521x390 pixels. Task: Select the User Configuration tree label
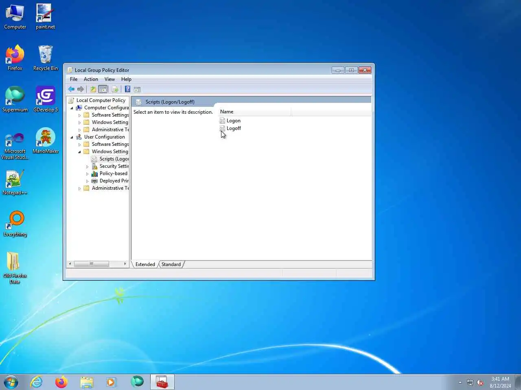click(x=104, y=137)
